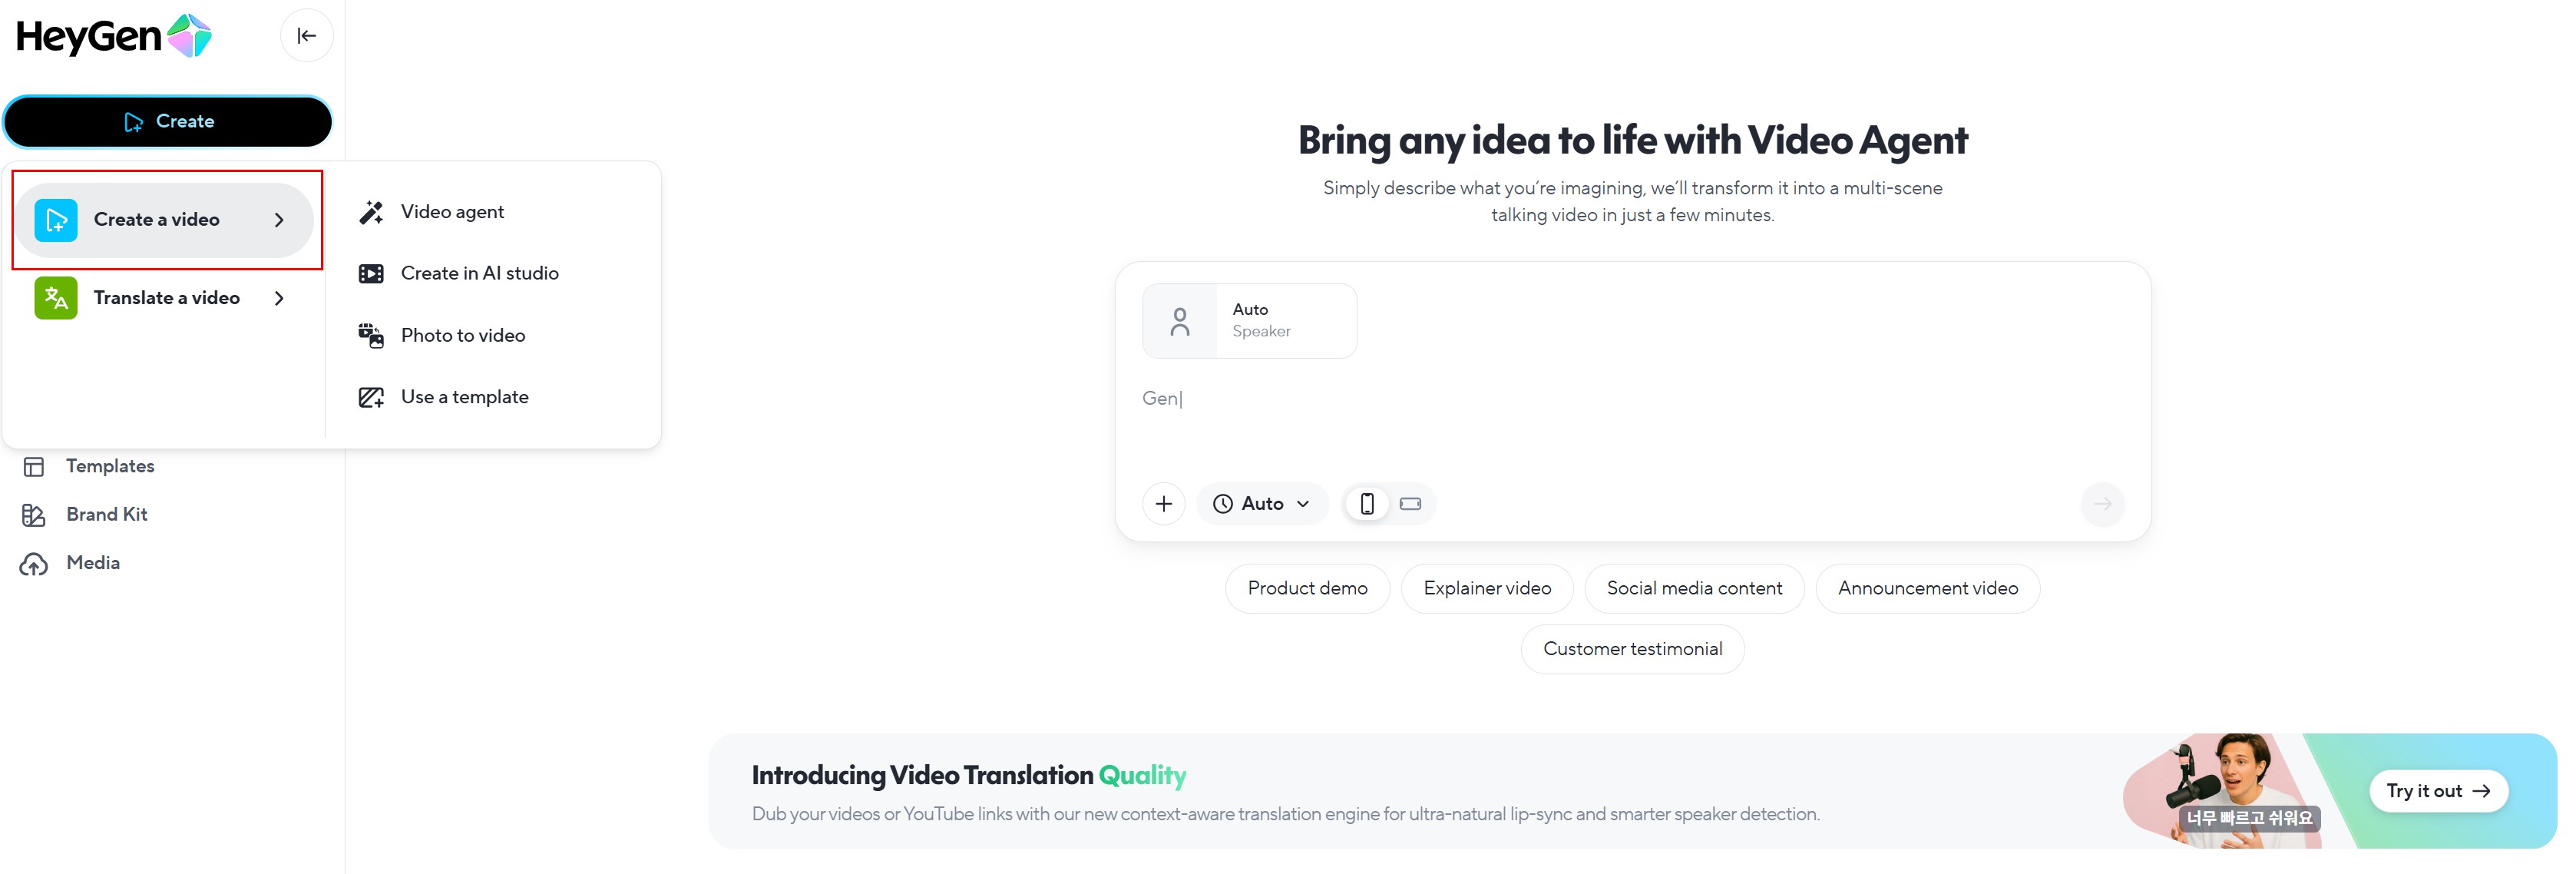Click the HeyGen logo
2576x874 pixels.
114,36
